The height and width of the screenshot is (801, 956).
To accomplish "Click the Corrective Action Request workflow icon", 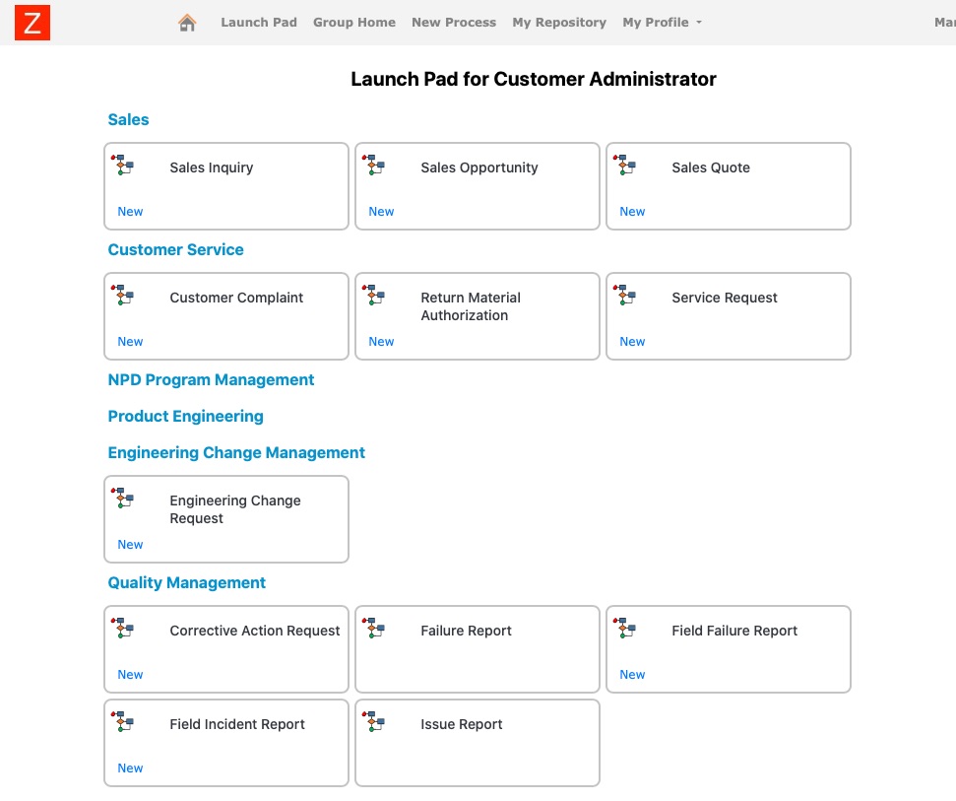I will tap(122, 628).
